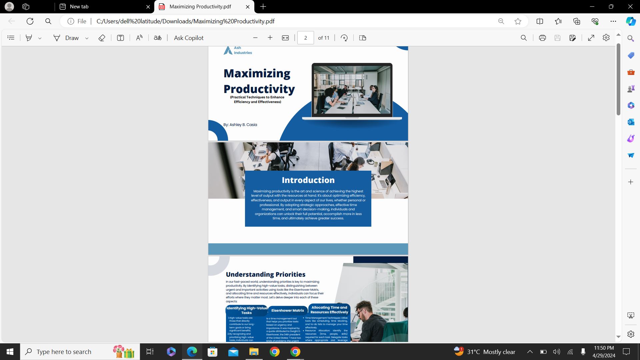This screenshot has width=640, height=360.
Task: Search within the PDF document
Action: 524,38
